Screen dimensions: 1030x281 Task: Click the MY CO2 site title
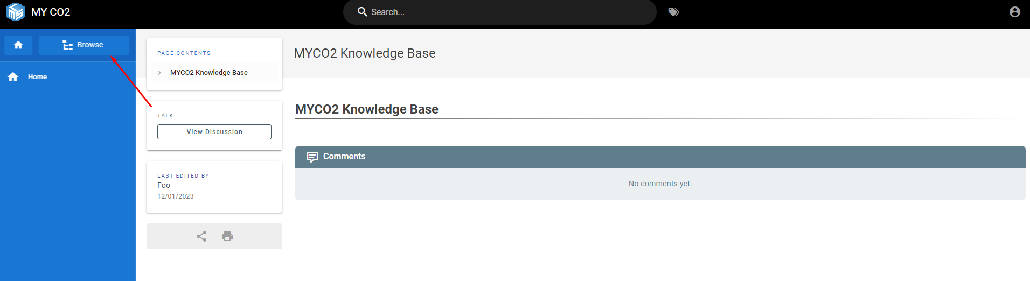tap(51, 12)
